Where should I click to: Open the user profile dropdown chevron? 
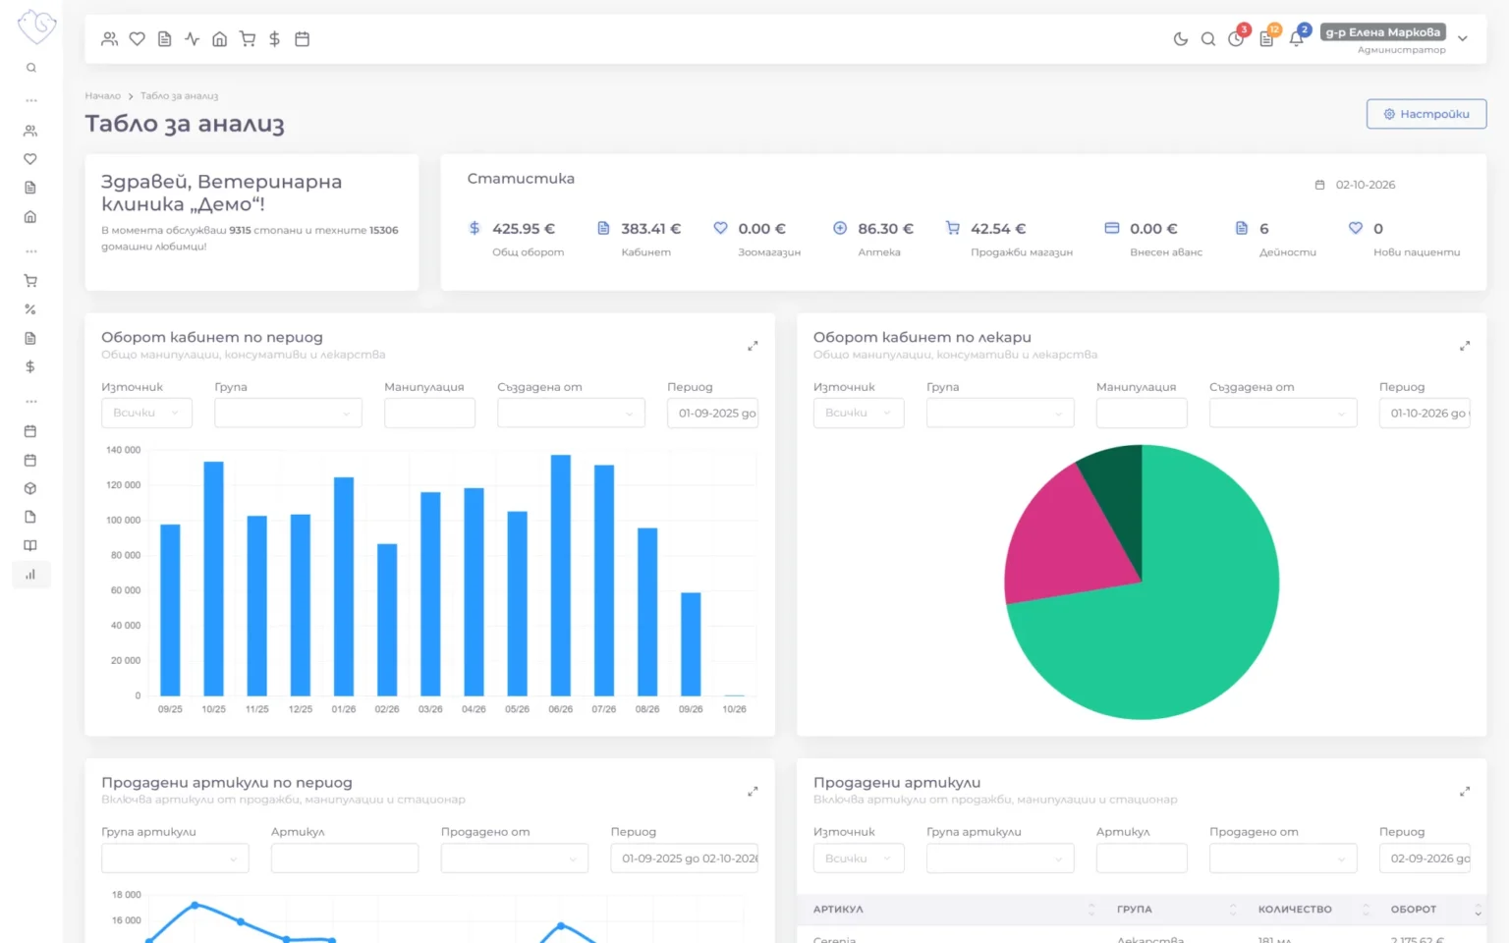tap(1463, 39)
